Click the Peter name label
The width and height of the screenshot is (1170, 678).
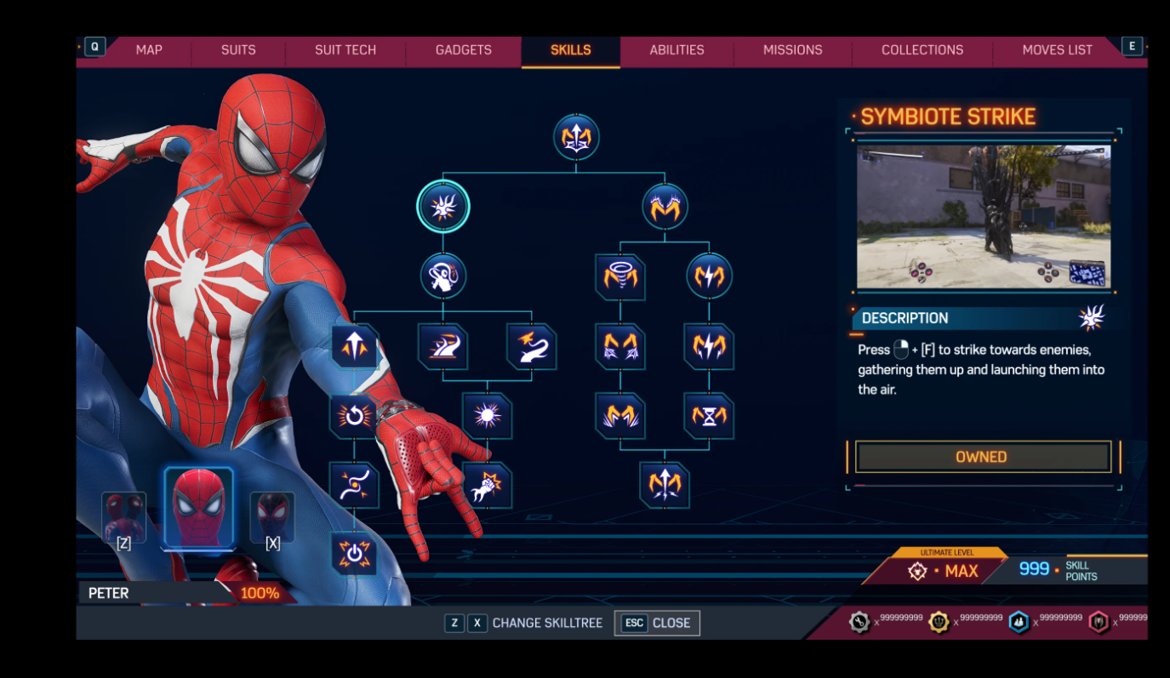[109, 593]
